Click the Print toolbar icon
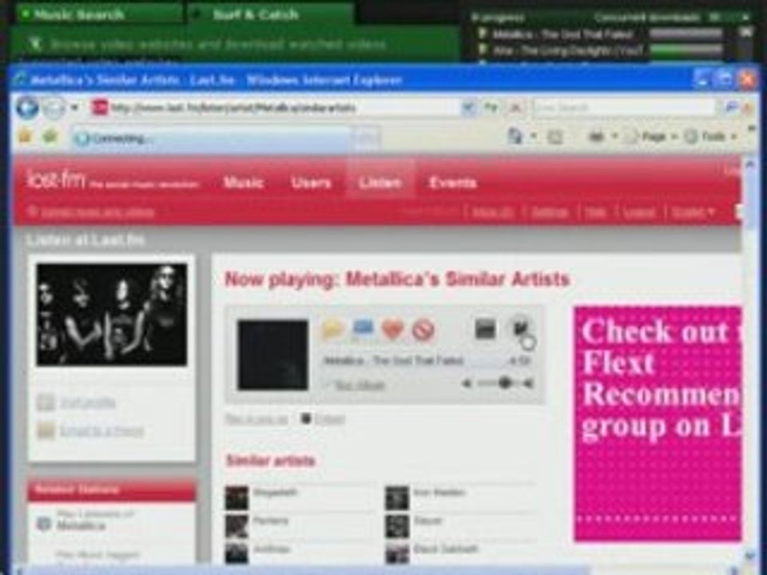 (597, 137)
